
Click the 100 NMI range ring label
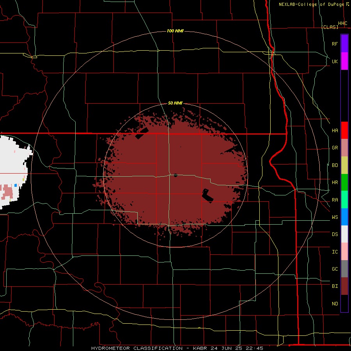click(175, 31)
